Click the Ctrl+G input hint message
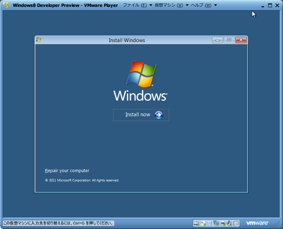This screenshot has width=283, height=229. coord(58,223)
